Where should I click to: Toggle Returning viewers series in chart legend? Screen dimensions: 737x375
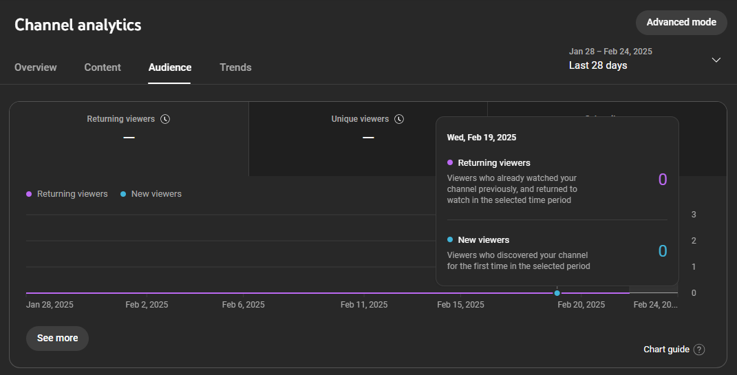tap(72, 194)
